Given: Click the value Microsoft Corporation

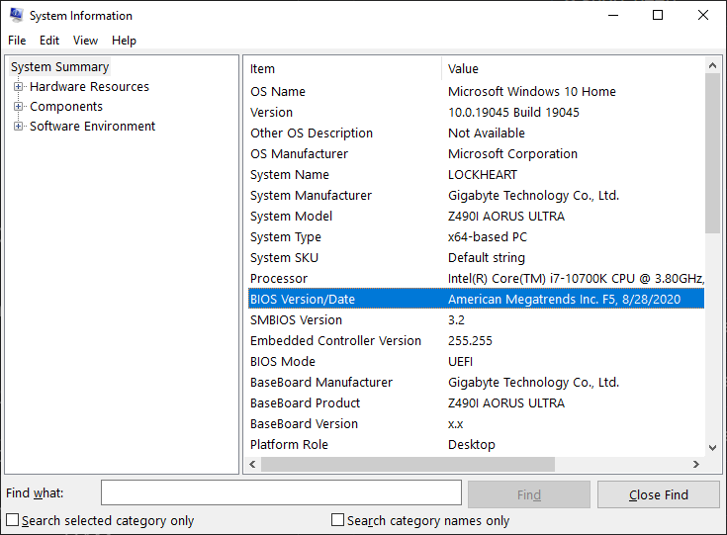Looking at the screenshot, I should pyautogui.click(x=512, y=154).
